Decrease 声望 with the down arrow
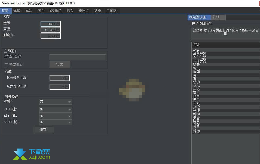The width and height of the screenshot is (260, 164). [58, 31]
